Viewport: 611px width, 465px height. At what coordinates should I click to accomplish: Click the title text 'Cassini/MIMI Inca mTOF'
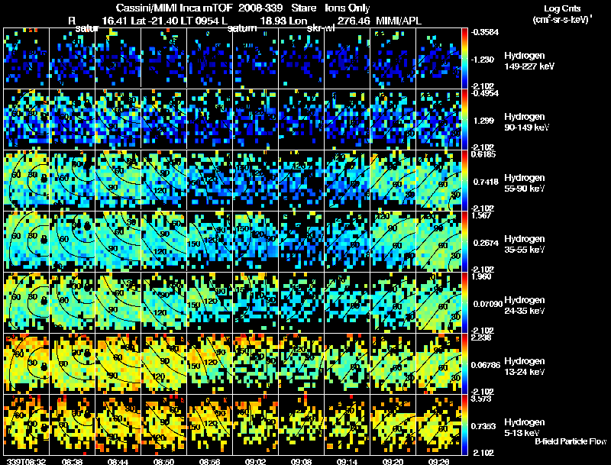(x=175, y=8)
